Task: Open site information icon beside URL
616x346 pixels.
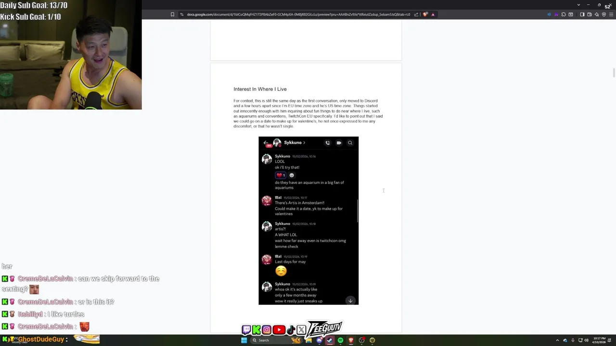Action: point(181,14)
